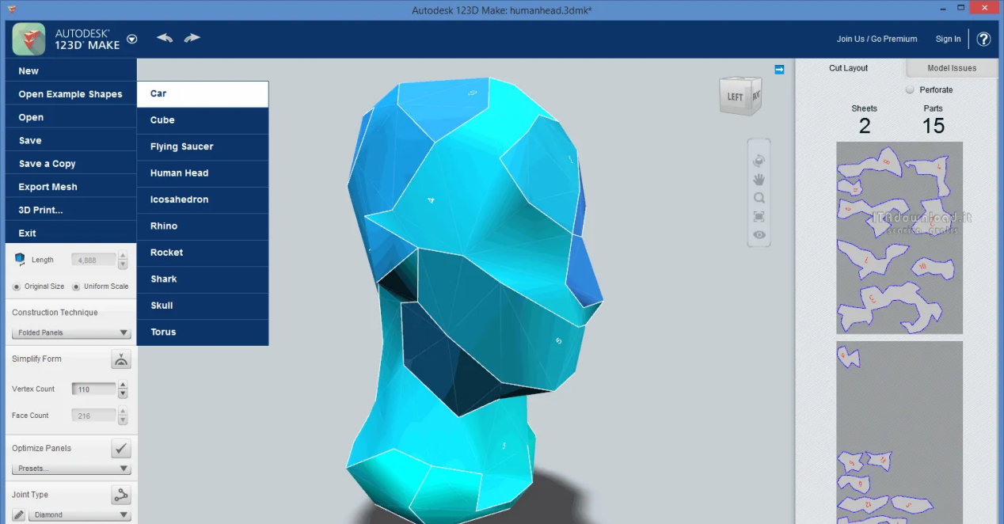Increase Length with the up stepper arrow

[123, 256]
